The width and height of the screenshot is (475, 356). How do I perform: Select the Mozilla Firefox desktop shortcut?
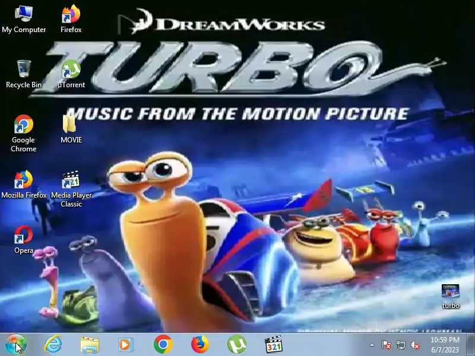[x=24, y=185]
